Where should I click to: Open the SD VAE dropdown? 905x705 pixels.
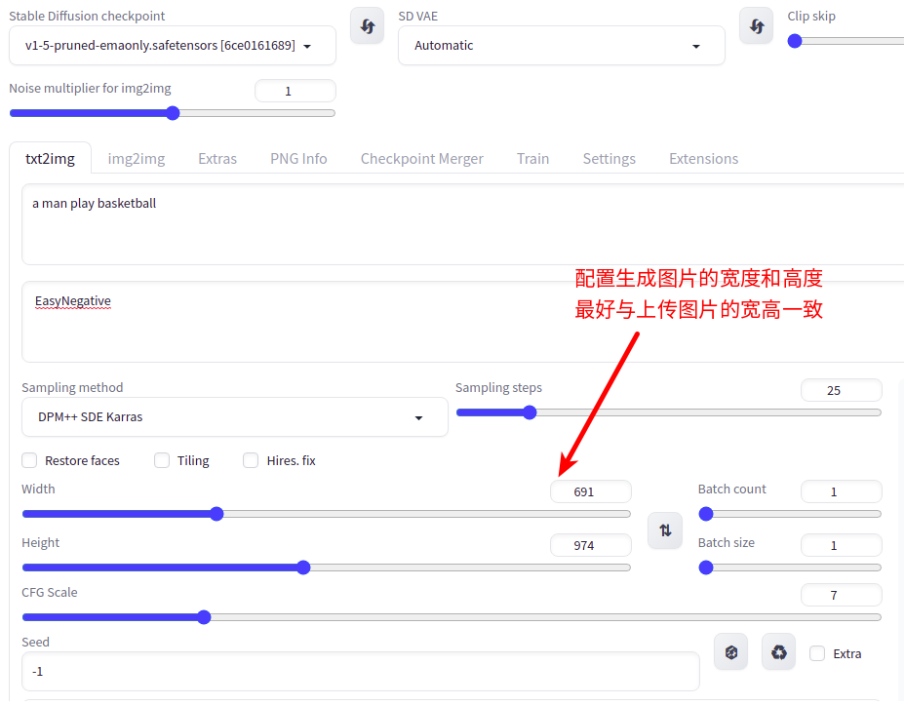[561, 45]
